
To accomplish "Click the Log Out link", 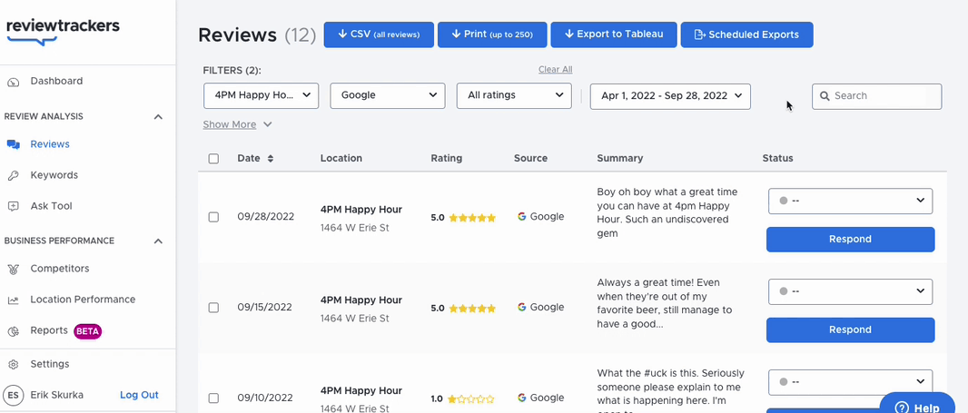I will tap(139, 395).
